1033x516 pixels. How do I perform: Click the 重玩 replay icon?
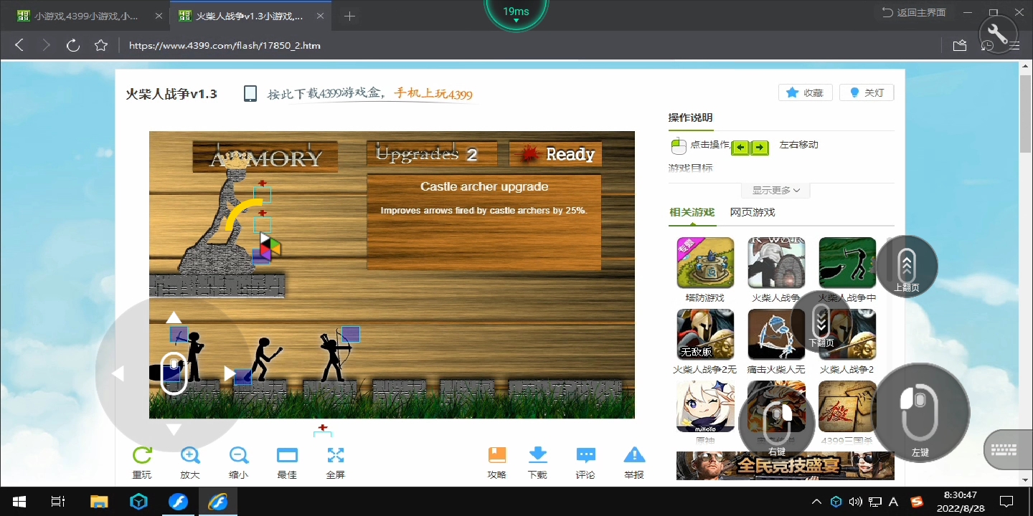(x=142, y=455)
